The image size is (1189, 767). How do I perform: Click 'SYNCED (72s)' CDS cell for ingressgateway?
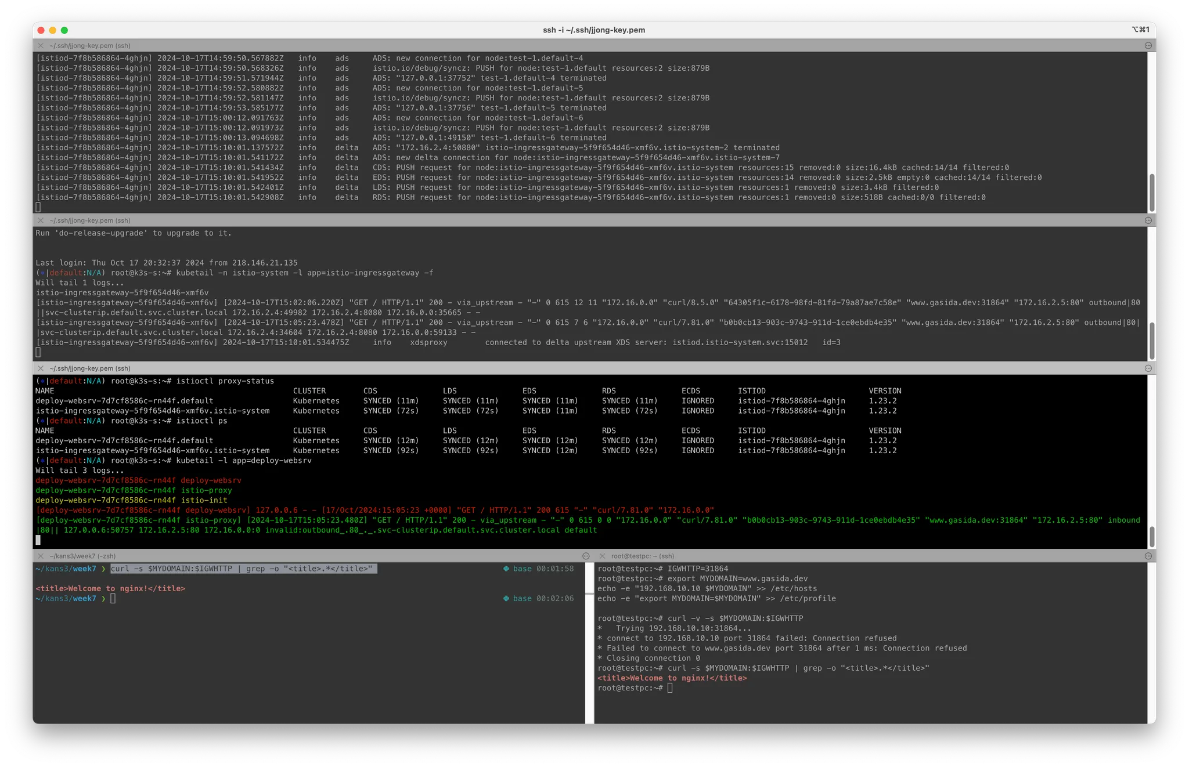coord(391,411)
